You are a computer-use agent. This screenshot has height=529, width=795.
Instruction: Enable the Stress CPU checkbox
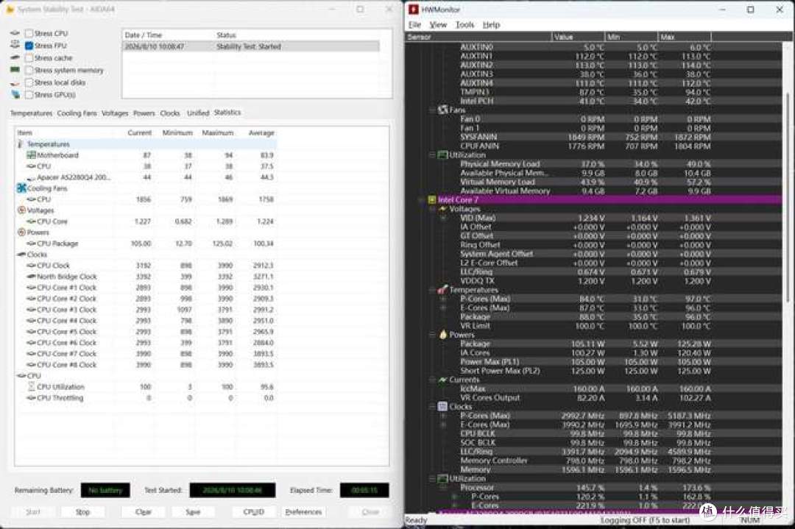coord(29,33)
